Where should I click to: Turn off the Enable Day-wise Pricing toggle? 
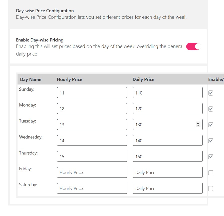click(x=193, y=46)
